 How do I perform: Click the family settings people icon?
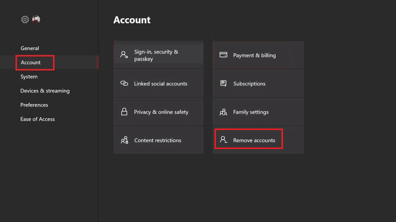(x=223, y=112)
